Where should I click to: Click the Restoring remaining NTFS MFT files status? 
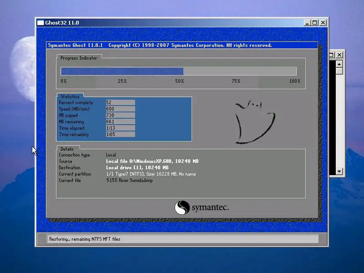pos(85,239)
